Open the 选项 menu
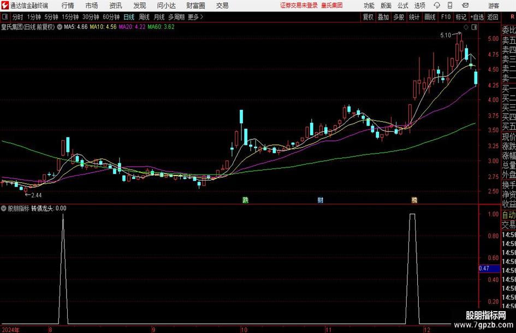The height and width of the screenshot is (333, 516). (419, 5)
